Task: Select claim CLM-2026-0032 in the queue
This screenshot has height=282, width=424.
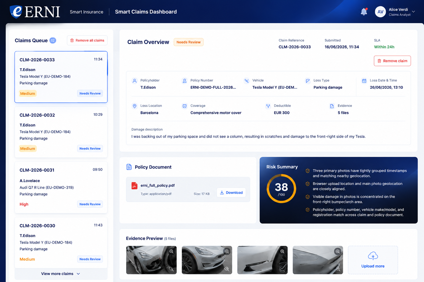Action: [x=61, y=132]
